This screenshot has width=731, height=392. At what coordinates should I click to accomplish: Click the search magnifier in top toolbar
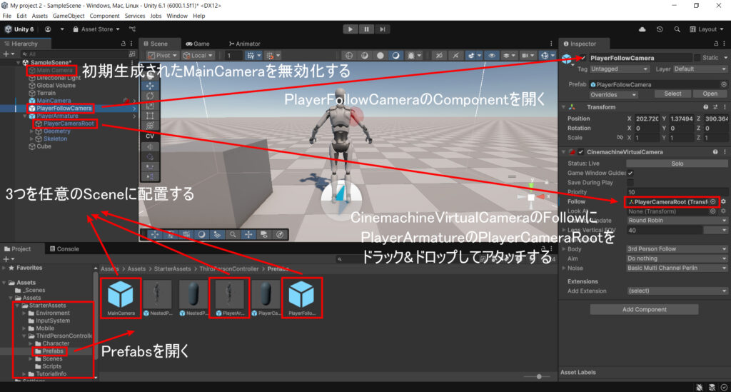point(675,29)
